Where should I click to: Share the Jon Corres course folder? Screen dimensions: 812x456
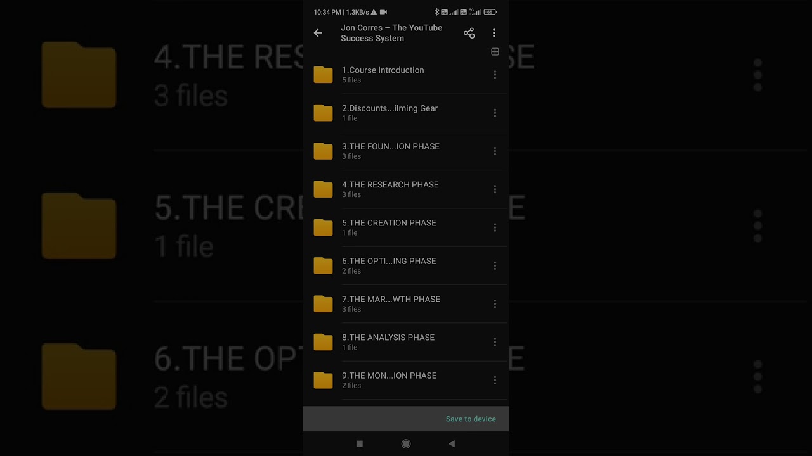point(469,33)
